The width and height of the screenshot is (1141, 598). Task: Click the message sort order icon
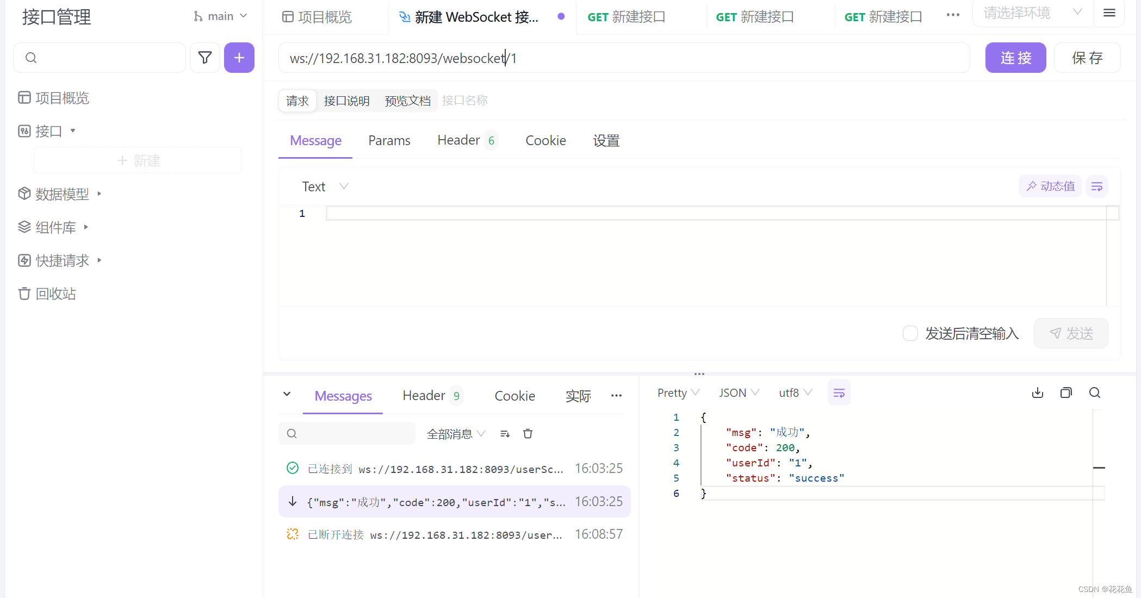click(505, 434)
